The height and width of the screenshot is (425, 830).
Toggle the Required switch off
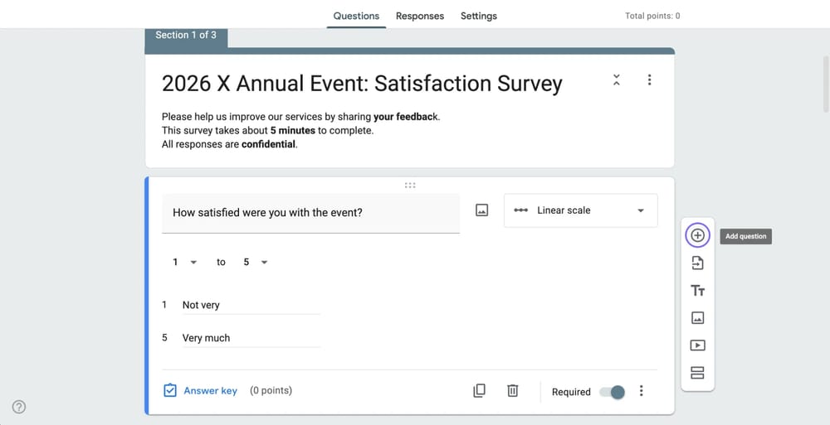[613, 392]
